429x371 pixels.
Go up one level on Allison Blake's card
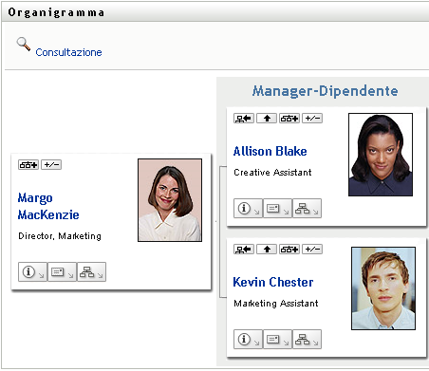coord(267,119)
